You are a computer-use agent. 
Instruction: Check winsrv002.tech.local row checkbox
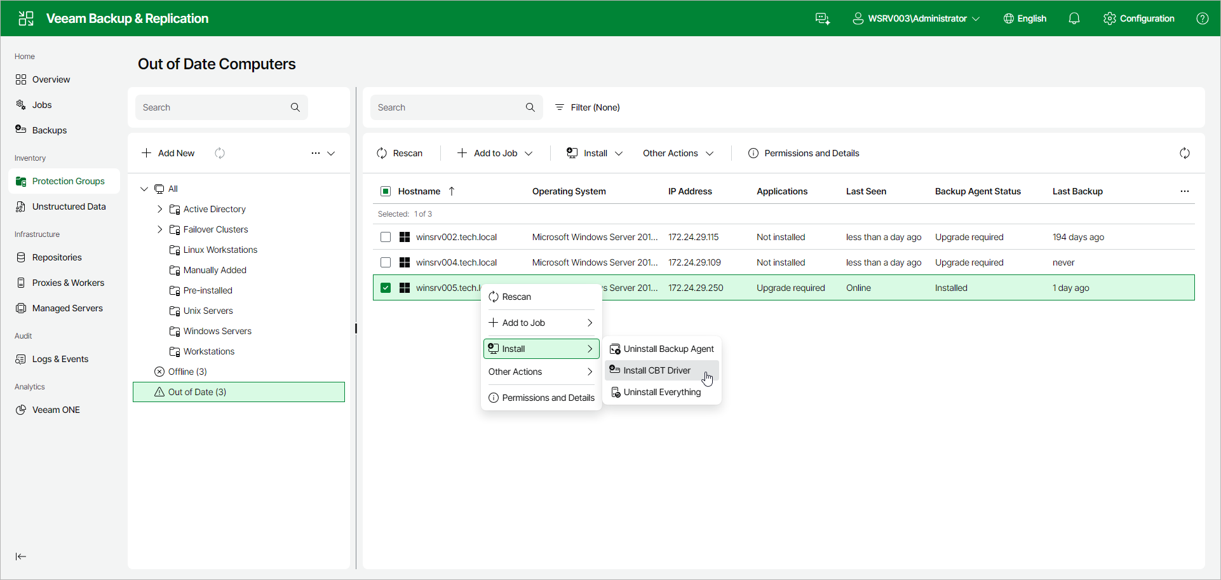tap(386, 237)
